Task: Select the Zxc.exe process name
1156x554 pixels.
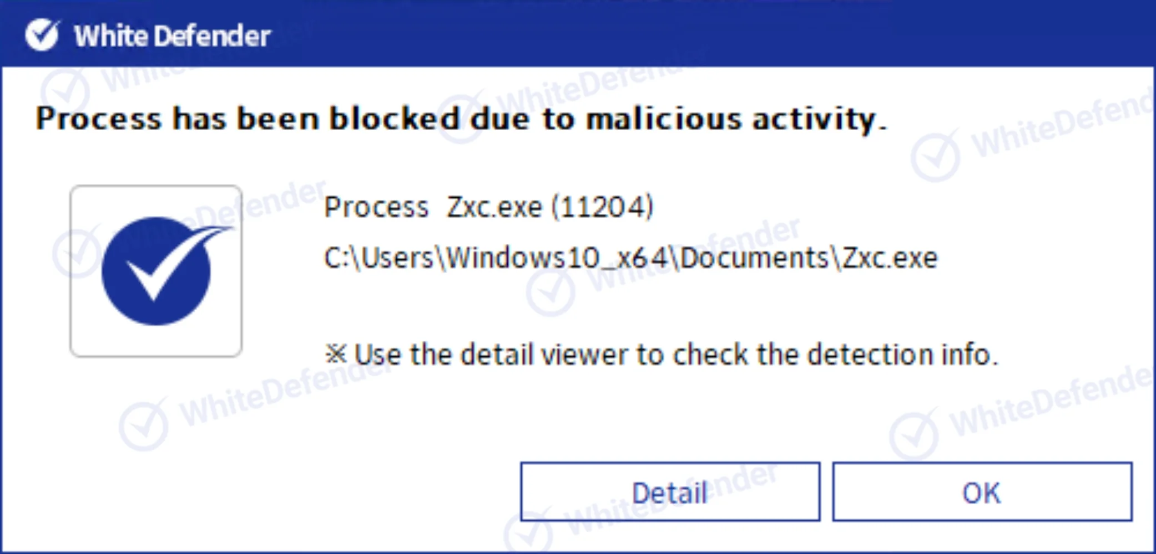Action: (494, 207)
